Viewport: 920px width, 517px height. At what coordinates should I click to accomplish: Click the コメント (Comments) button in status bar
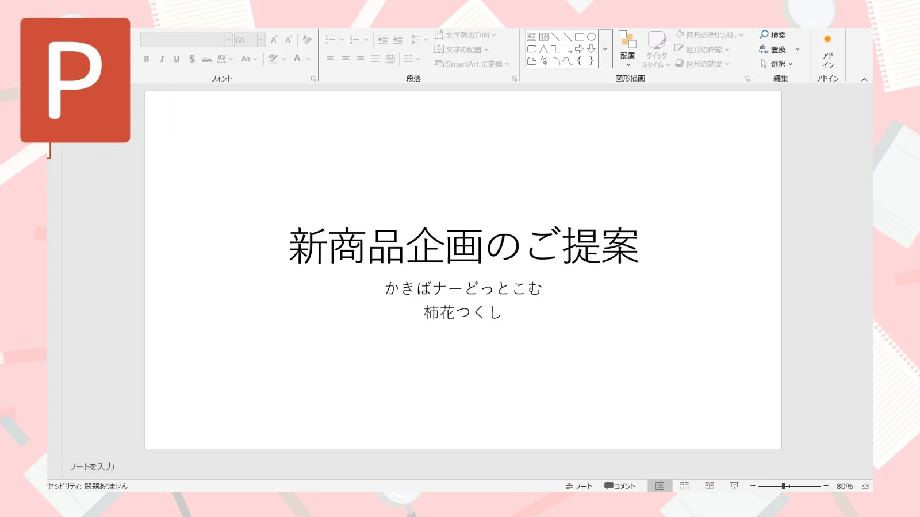(620, 486)
